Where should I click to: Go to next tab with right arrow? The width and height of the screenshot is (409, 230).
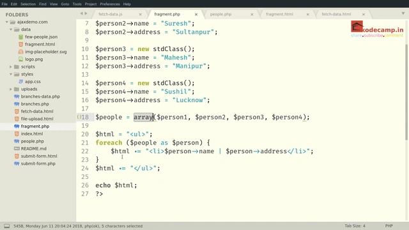point(86,13)
